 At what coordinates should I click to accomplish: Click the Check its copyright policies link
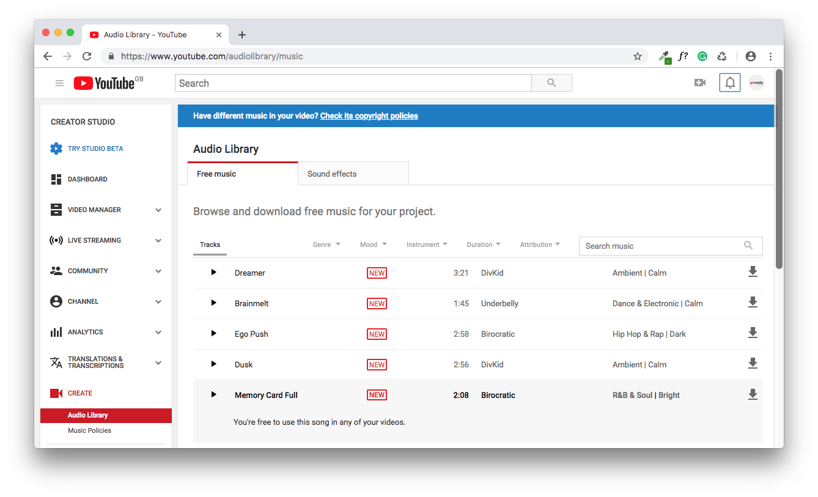pyautogui.click(x=369, y=116)
